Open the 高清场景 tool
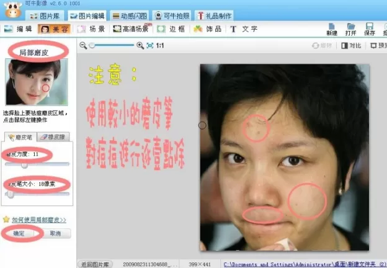This screenshot has height=268, width=387. [x=131, y=29]
